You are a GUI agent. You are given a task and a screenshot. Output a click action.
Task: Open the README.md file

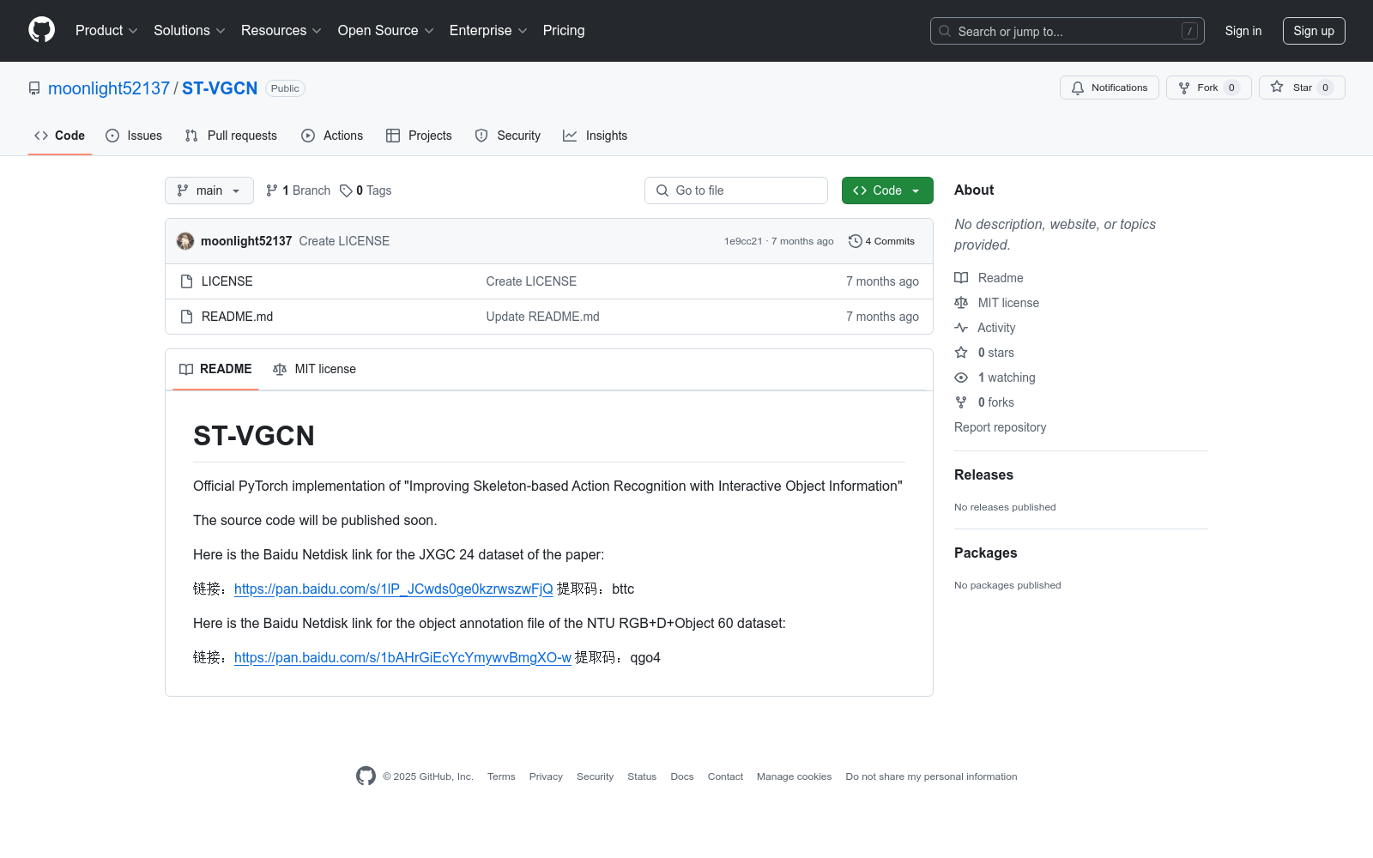[238, 317]
